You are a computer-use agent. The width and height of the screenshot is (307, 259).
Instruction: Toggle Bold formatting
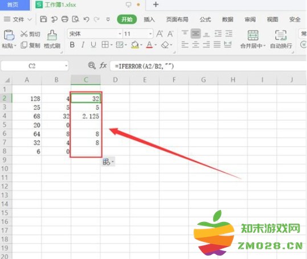point(72,45)
